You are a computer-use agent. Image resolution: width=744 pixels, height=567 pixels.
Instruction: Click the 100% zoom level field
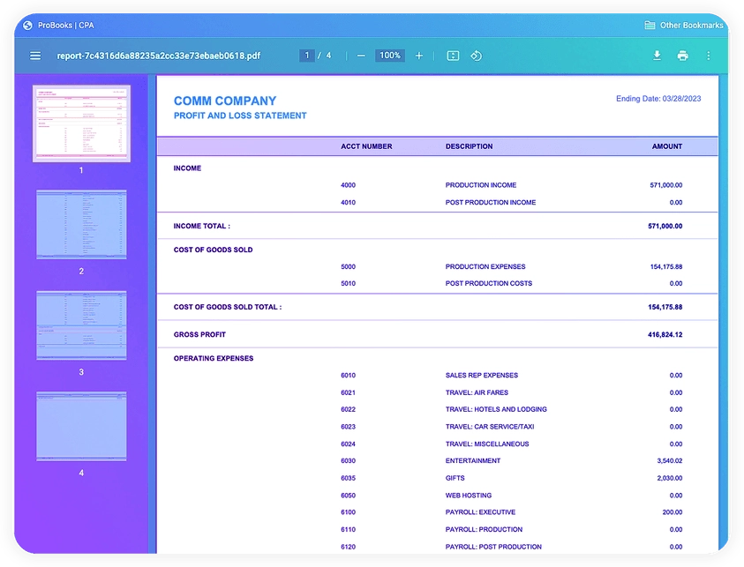pos(390,56)
